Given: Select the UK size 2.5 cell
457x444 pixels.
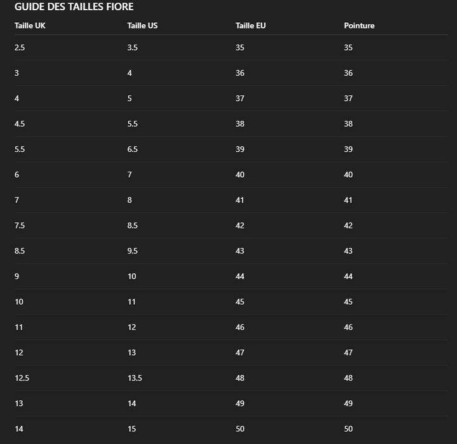Looking at the screenshot, I should coord(20,48).
